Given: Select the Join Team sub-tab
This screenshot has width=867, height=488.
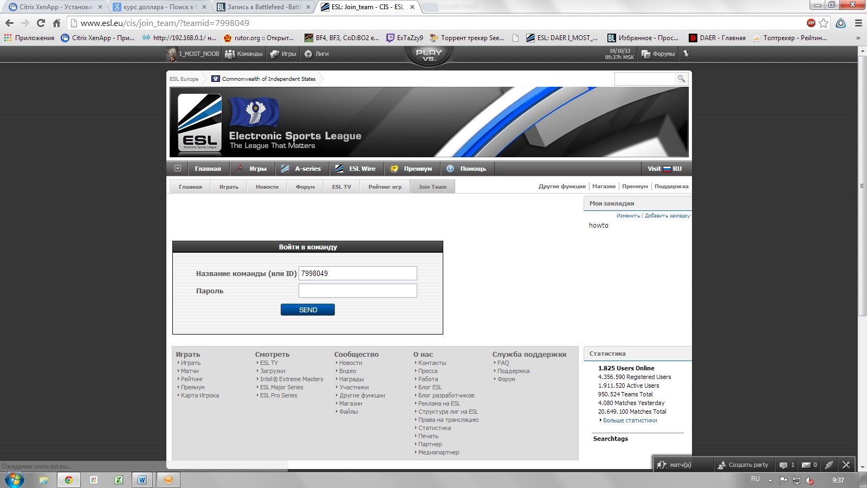Looking at the screenshot, I should coord(432,187).
